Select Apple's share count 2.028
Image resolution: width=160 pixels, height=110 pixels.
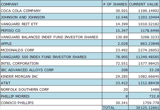point(115,43)
